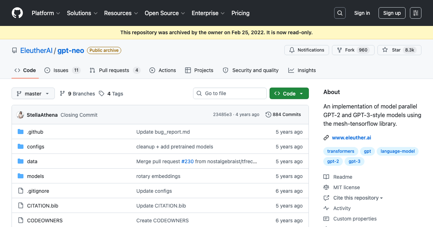Open the configs folder icon
The height and width of the screenshot is (227, 433).
coord(21,147)
